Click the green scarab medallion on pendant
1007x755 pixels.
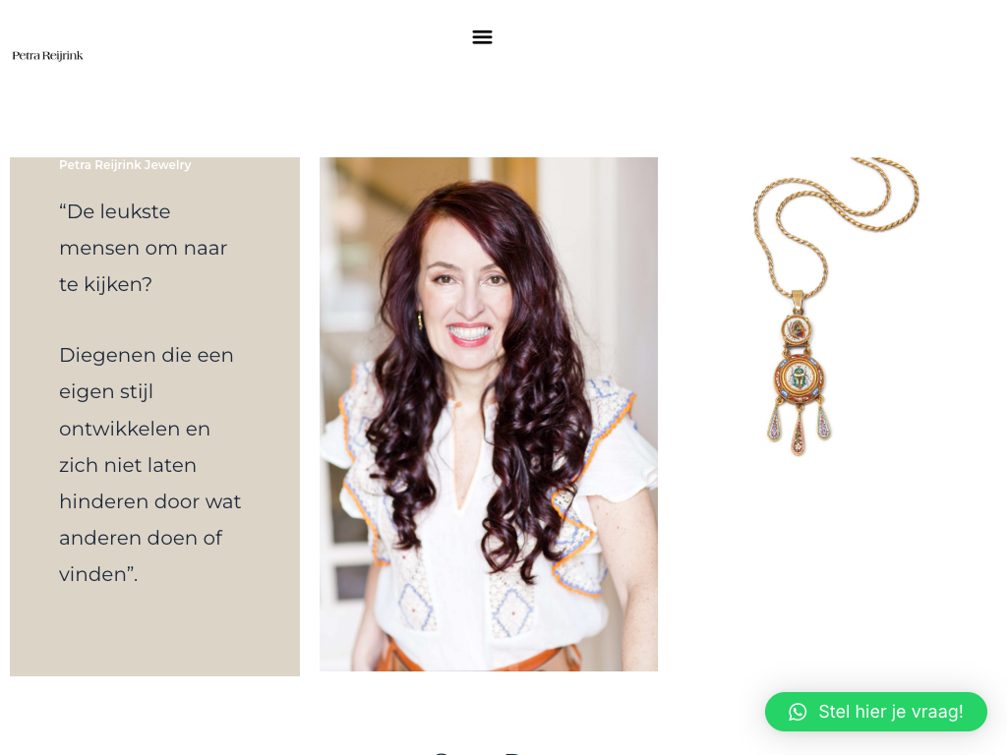799,378
